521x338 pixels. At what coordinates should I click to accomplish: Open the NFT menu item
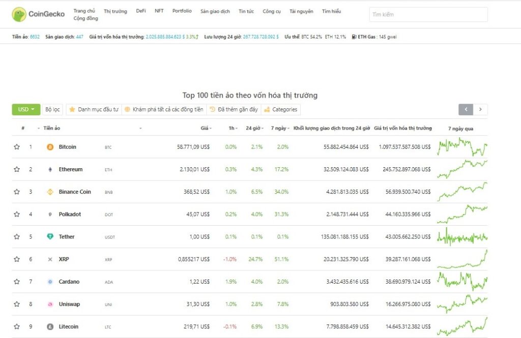(159, 11)
